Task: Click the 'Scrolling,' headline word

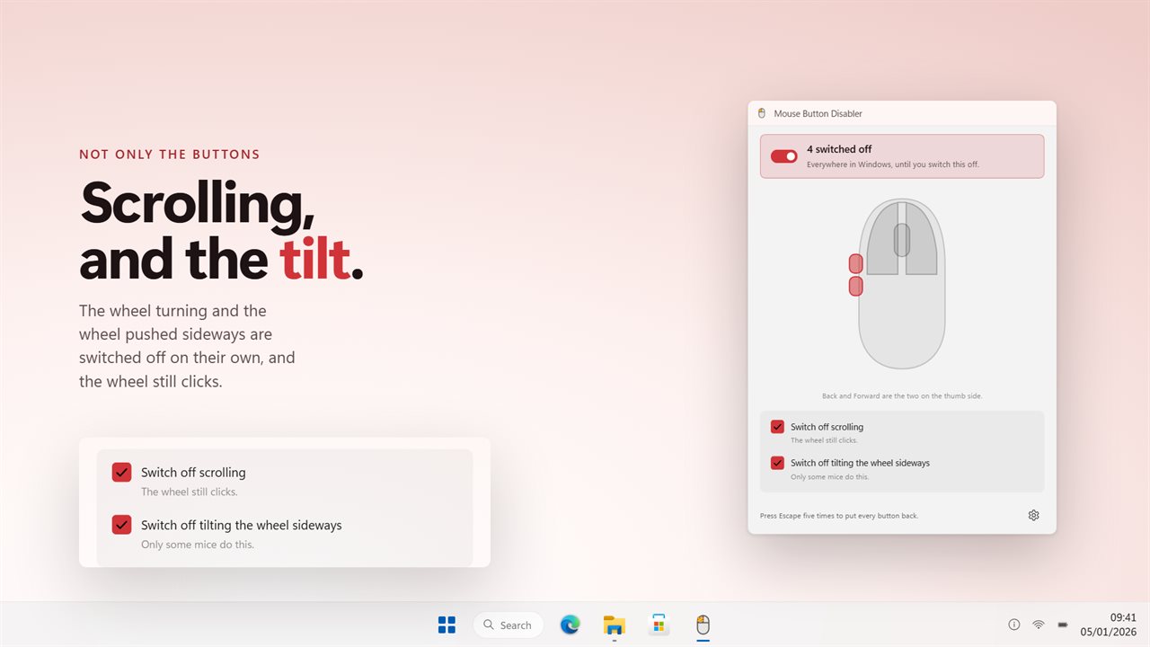Action: pos(198,203)
